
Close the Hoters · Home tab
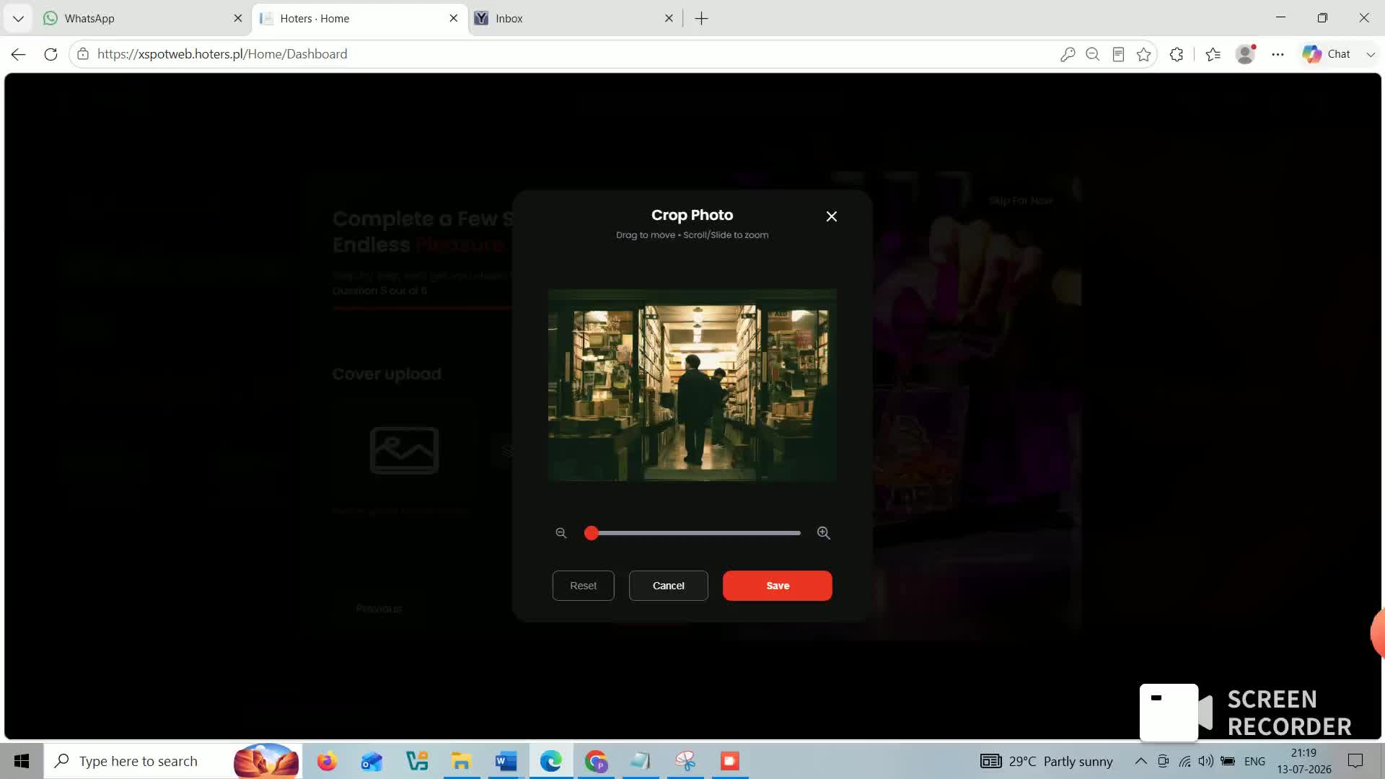pyautogui.click(x=454, y=19)
